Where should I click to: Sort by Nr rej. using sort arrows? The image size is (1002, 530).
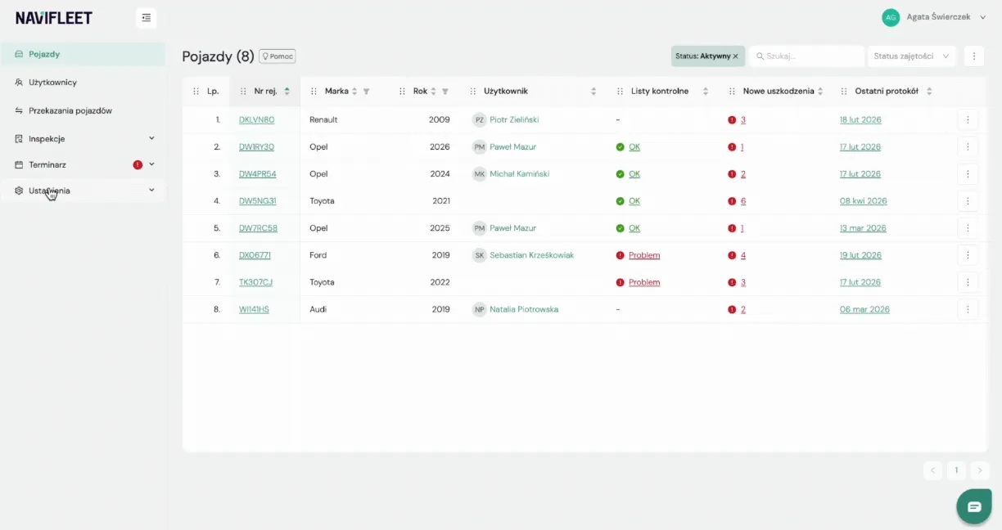tap(287, 92)
